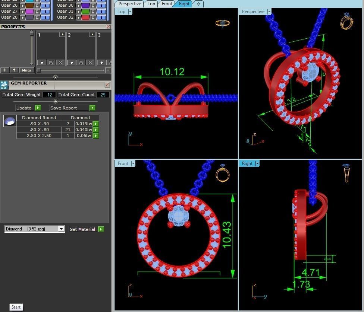Screen dimensions: 364x312
Task: Switch to Perspective viewport tab
Action: (x=129, y=4)
